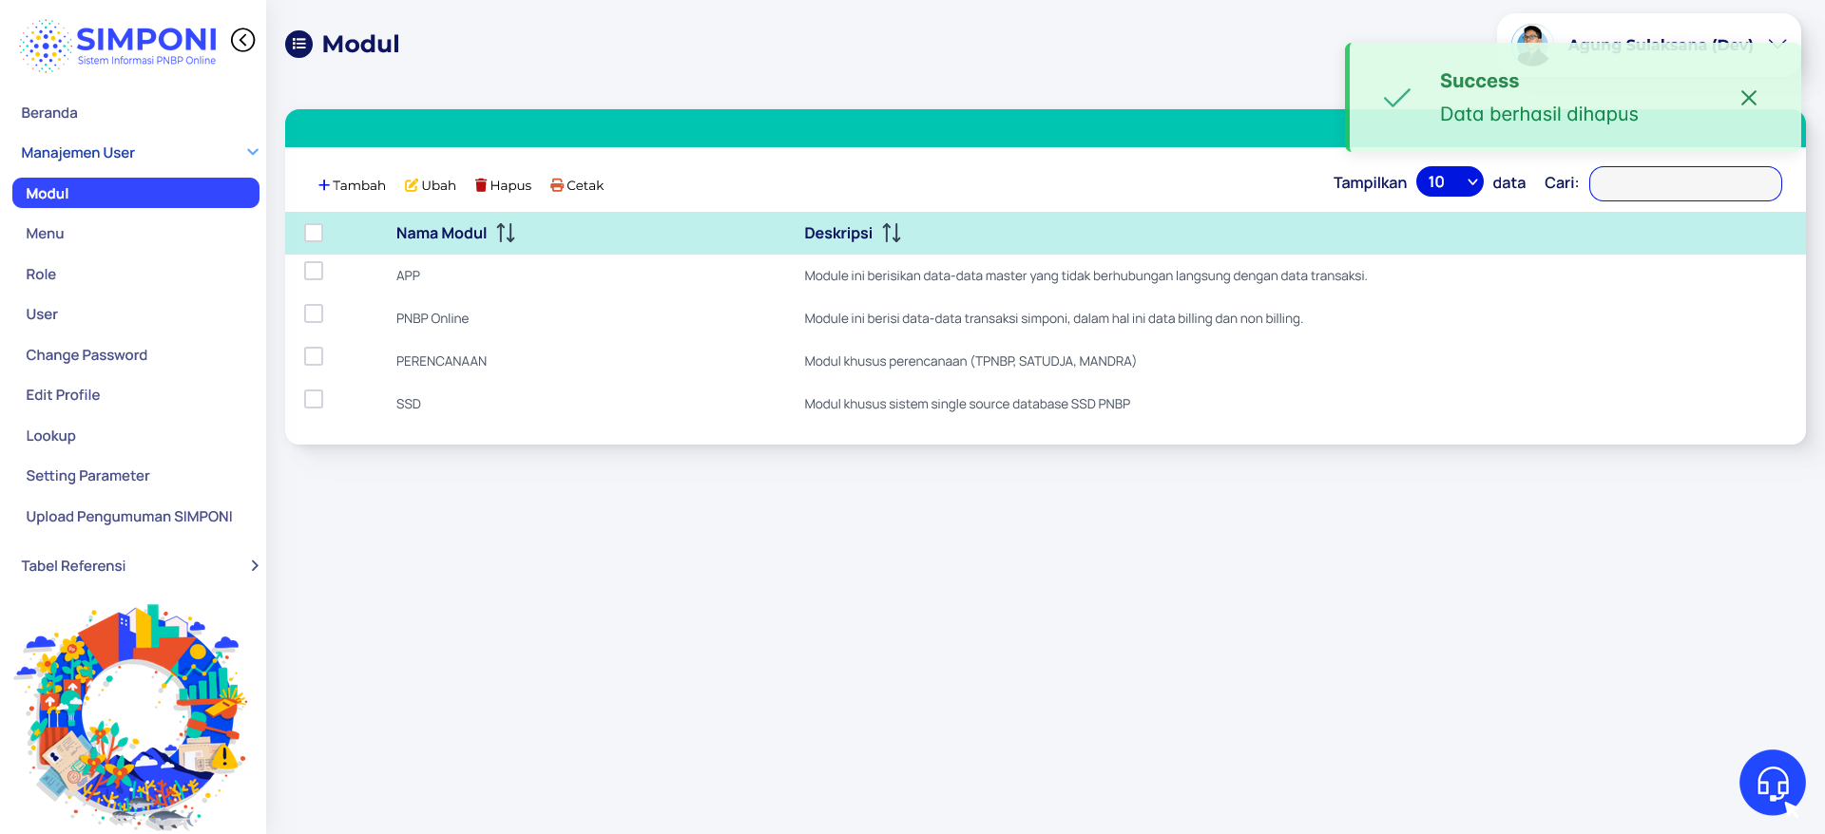Click the Hapus trash icon
Screen dimensions: 1825x834
coord(481,185)
